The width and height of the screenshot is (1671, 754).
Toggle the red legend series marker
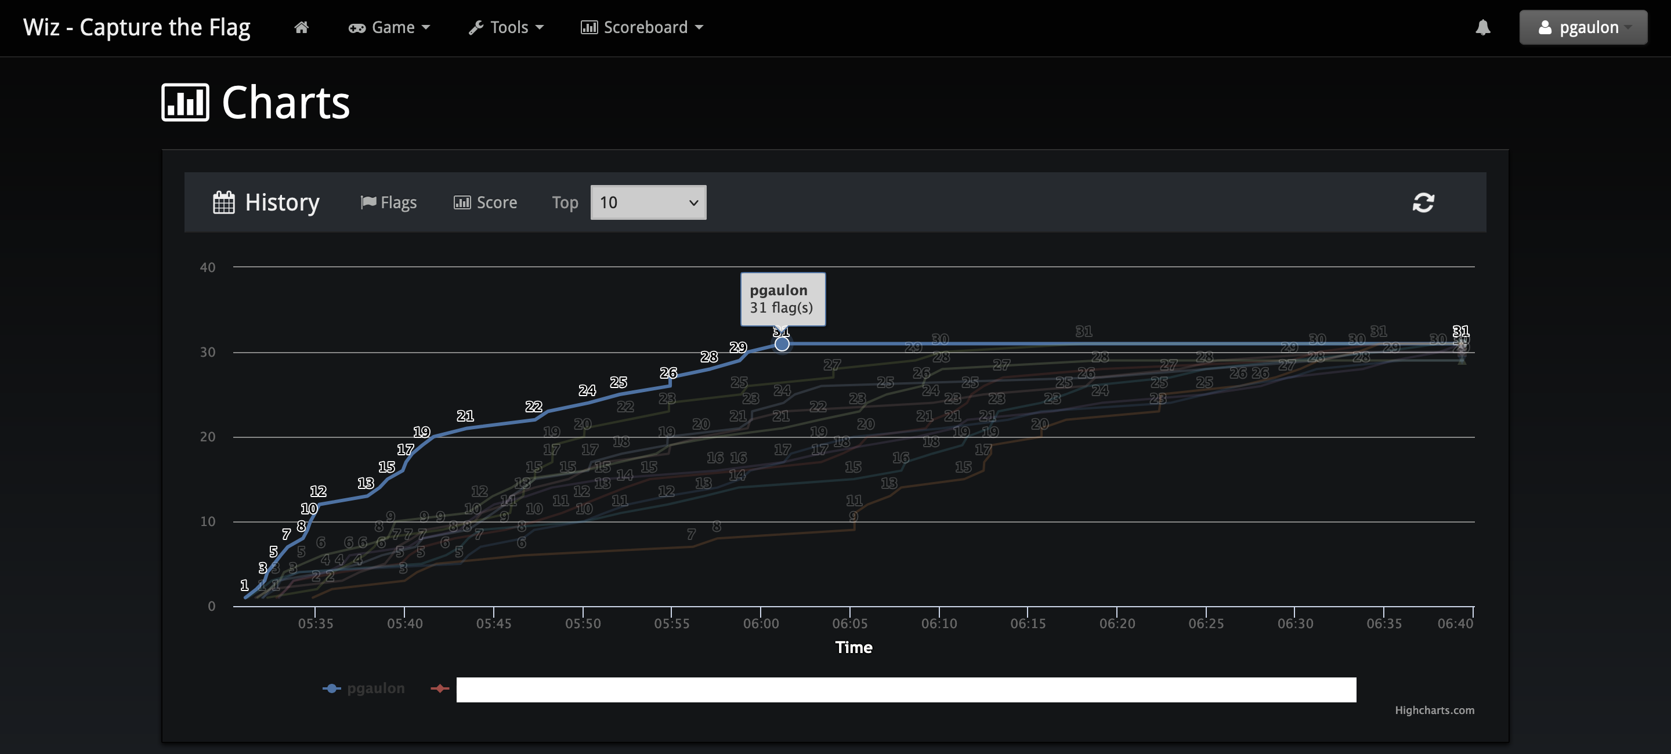pyautogui.click(x=440, y=688)
